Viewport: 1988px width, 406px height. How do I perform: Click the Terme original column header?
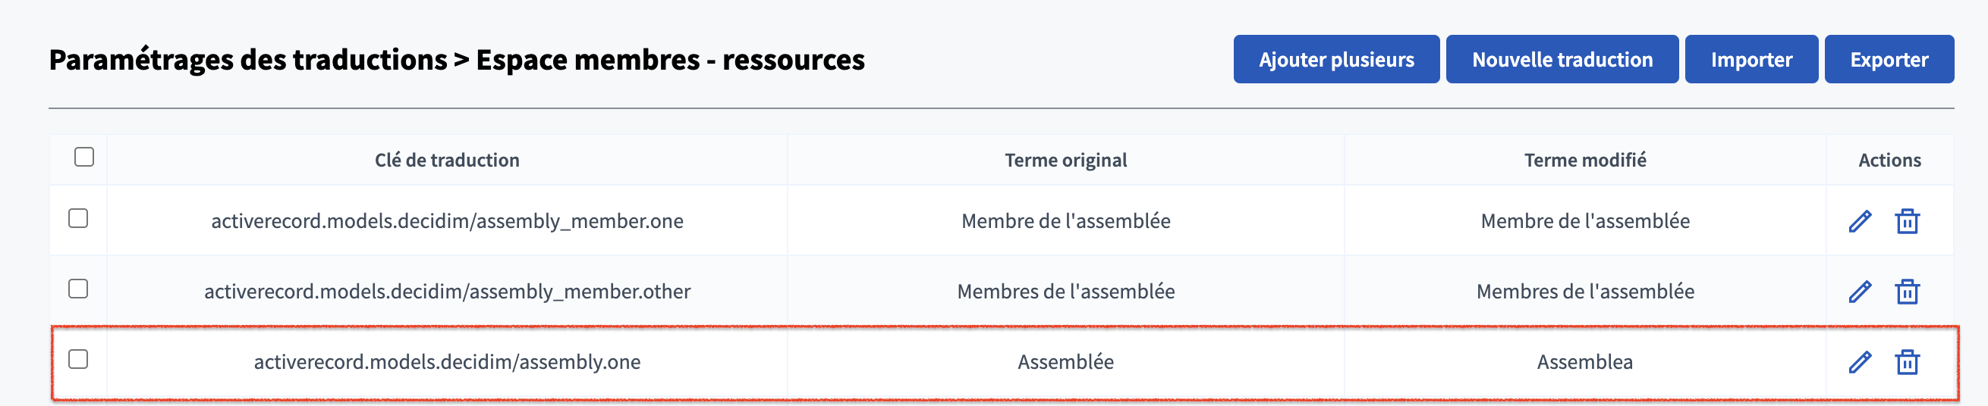coord(1065,161)
